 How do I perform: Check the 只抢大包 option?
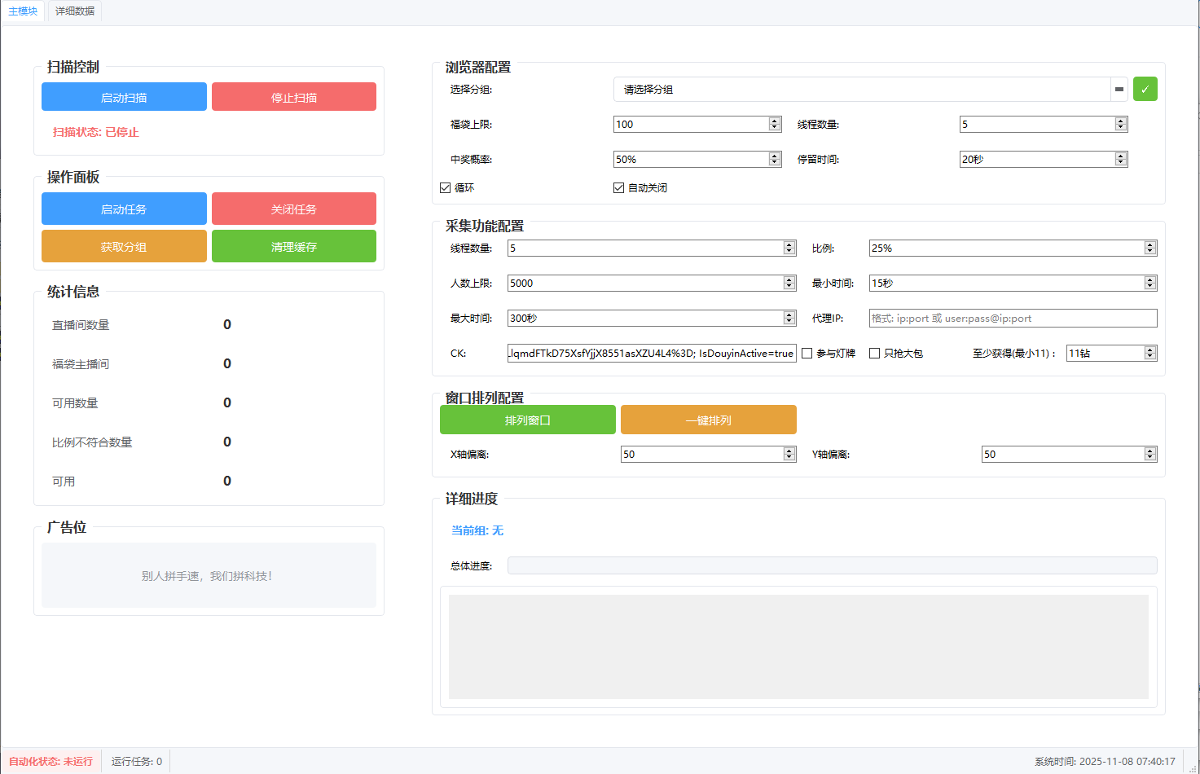coord(874,353)
